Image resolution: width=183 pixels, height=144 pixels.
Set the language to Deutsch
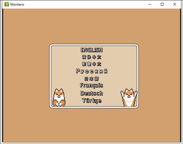pos(91,93)
